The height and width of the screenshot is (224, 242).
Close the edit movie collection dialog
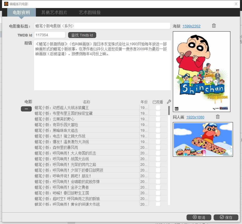click(236, 4)
